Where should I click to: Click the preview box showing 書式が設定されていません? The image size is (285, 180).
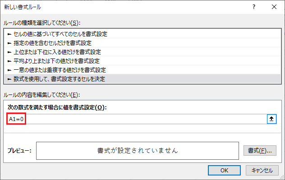click(x=137, y=150)
